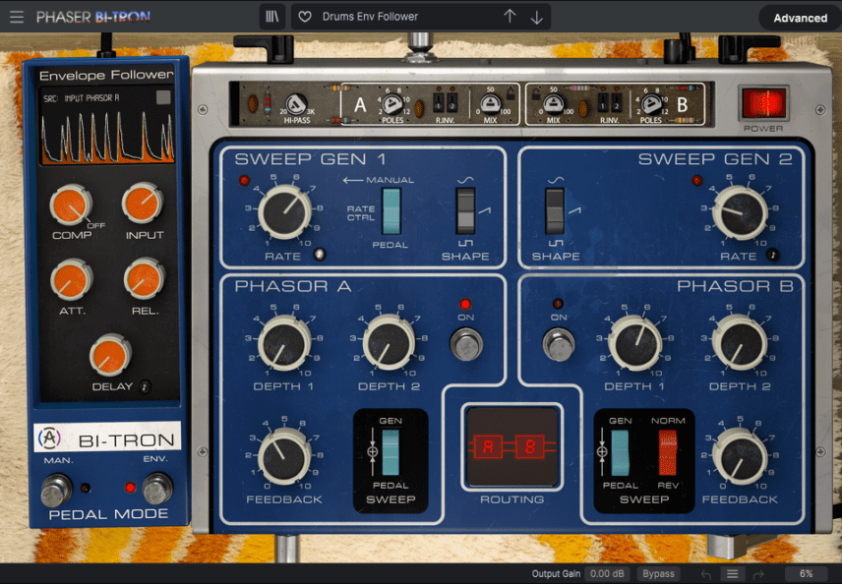842x584 pixels.
Task: Click the Phasor B DEPTH 1 knob
Action: click(x=635, y=343)
